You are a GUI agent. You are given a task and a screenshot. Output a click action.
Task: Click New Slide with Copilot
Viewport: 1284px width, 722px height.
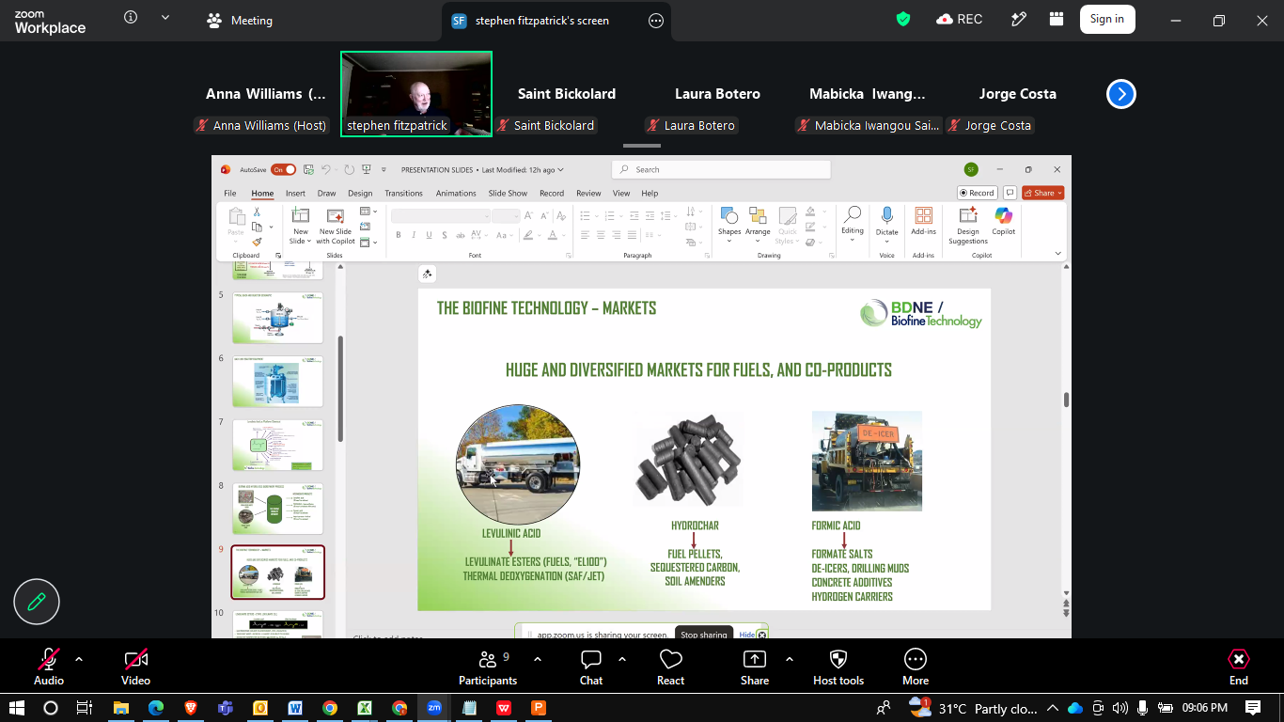pyautogui.click(x=336, y=225)
